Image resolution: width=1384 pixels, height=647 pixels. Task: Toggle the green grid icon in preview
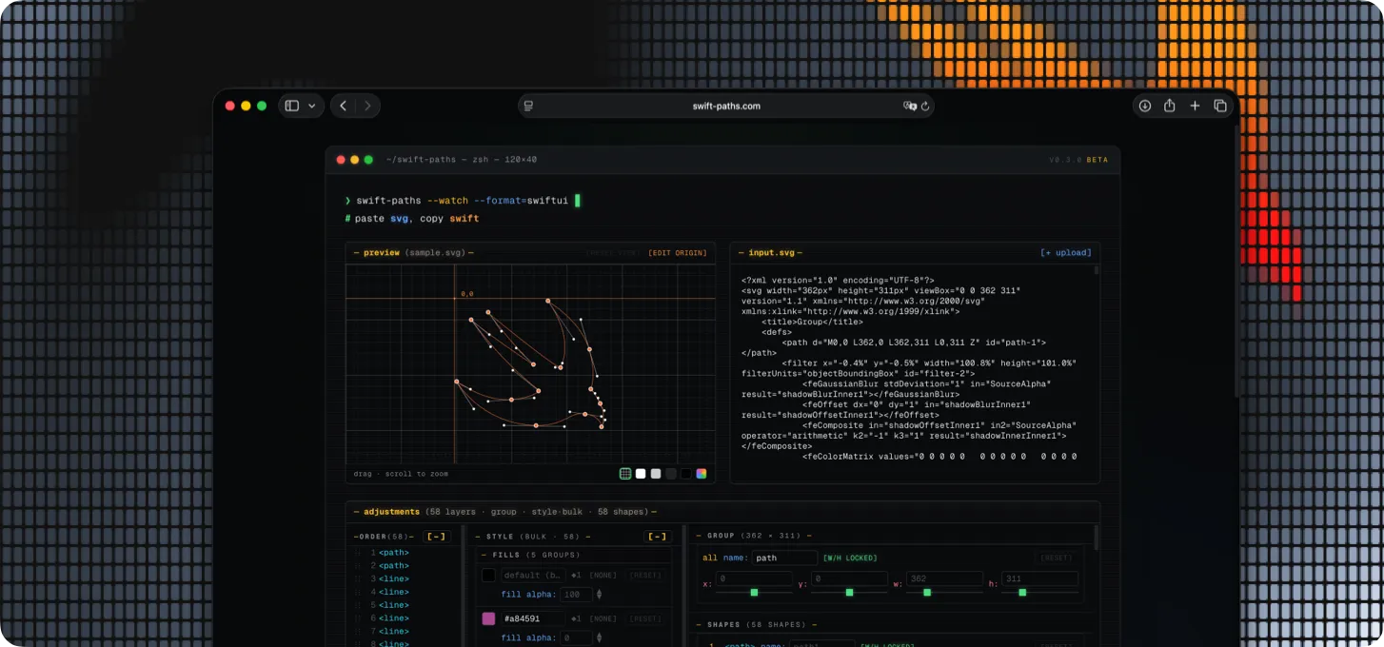coord(625,474)
